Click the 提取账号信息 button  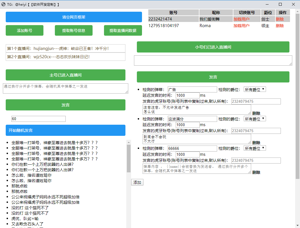[x=74, y=31]
